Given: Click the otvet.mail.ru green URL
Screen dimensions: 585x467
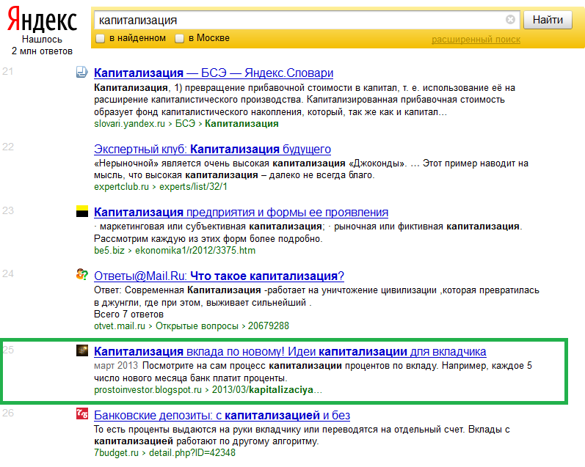Looking at the screenshot, I should pyautogui.click(x=120, y=326).
